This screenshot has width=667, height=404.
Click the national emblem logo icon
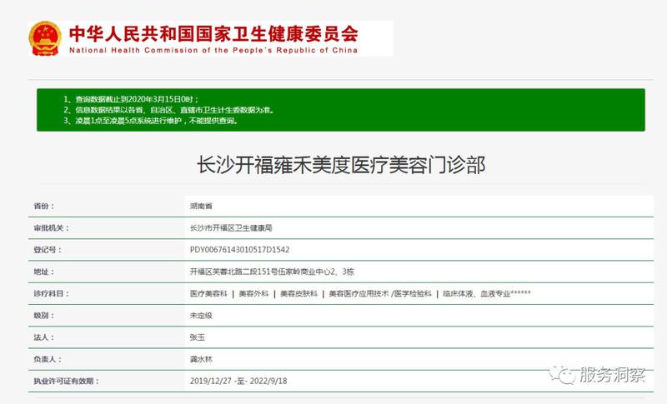[44, 38]
